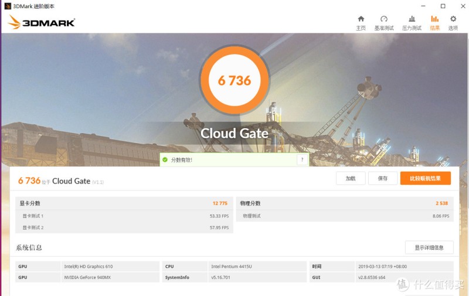
Task: Click the 时间 label cell
Action: point(332,266)
